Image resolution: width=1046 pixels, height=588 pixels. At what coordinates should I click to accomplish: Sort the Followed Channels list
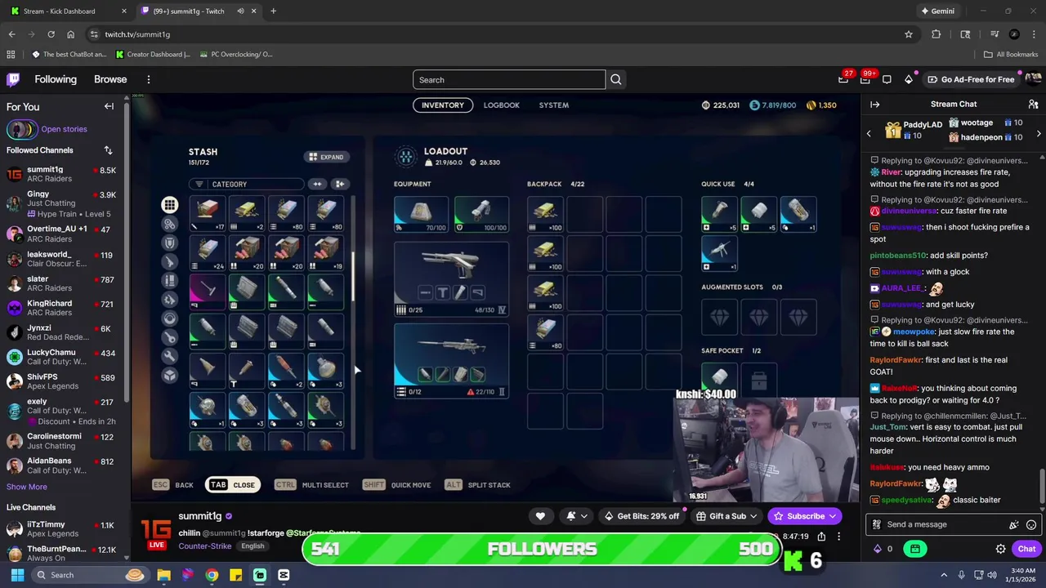(x=108, y=150)
